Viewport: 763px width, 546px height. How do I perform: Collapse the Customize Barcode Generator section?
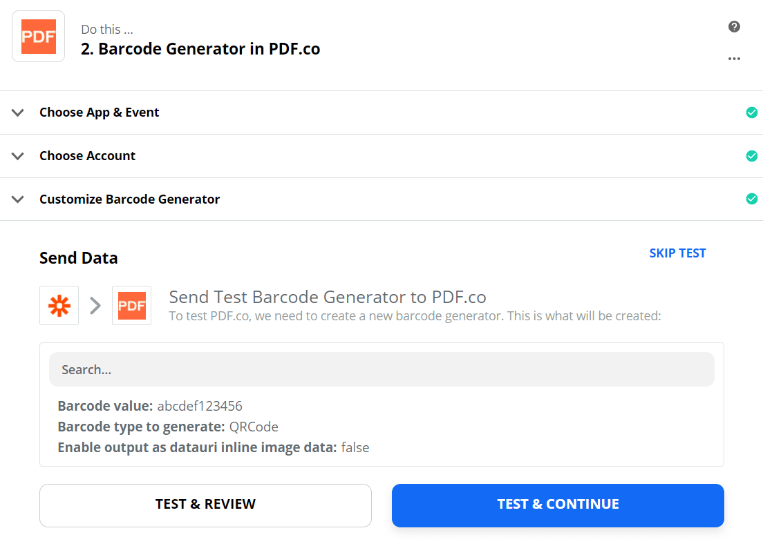[17, 199]
